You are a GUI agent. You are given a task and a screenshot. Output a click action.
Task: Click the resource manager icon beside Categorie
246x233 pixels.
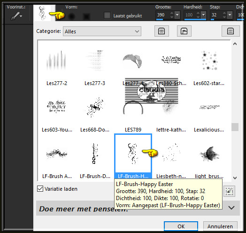point(184,31)
